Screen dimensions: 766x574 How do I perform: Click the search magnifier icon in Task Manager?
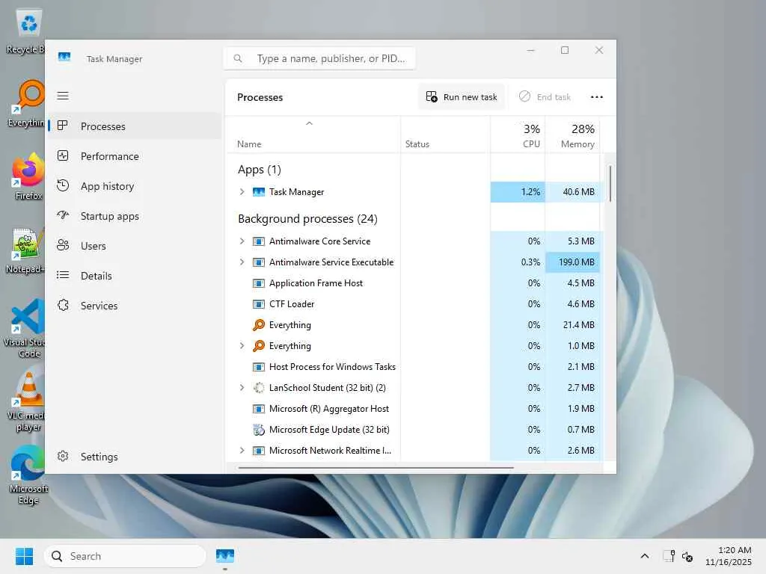(x=238, y=58)
